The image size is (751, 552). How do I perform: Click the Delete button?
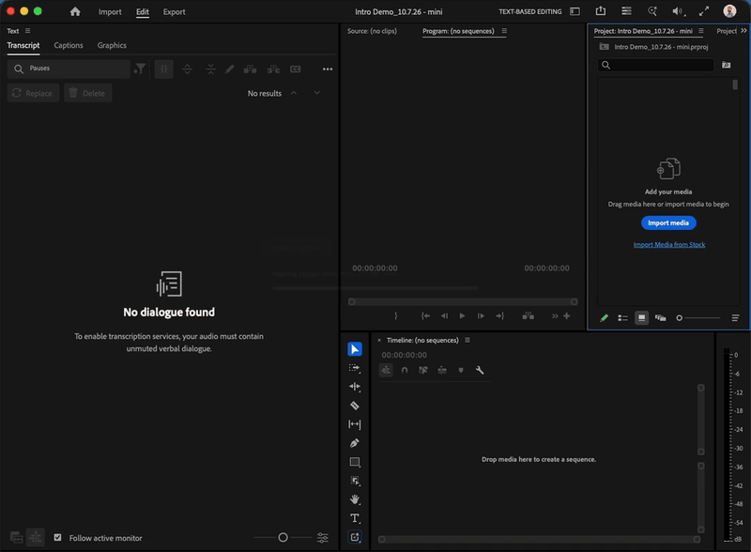coord(88,93)
